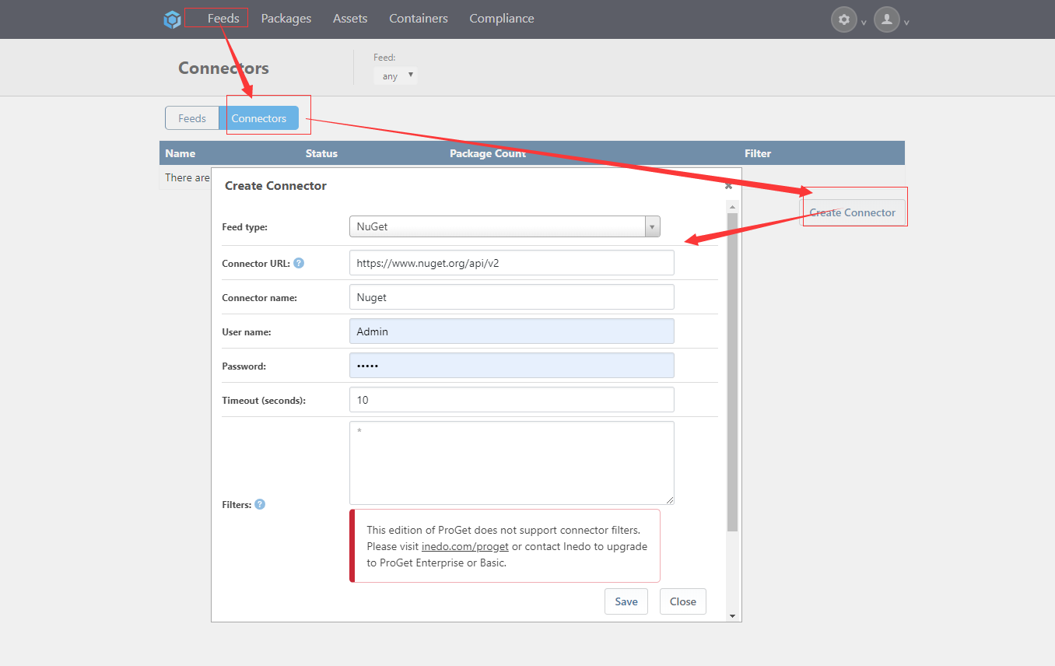Click the Connectors page heading
1055x666 pixels.
point(223,68)
